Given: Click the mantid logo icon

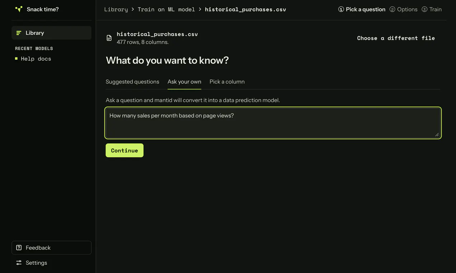Looking at the screenshot, I should coord(19,9).
